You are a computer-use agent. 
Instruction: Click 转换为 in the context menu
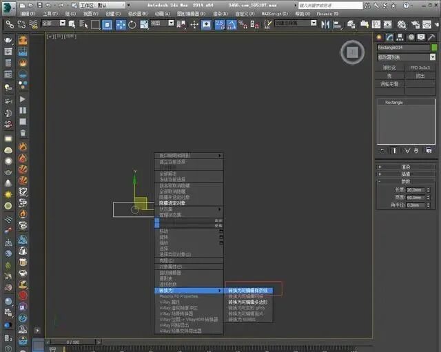click(189, 291)
